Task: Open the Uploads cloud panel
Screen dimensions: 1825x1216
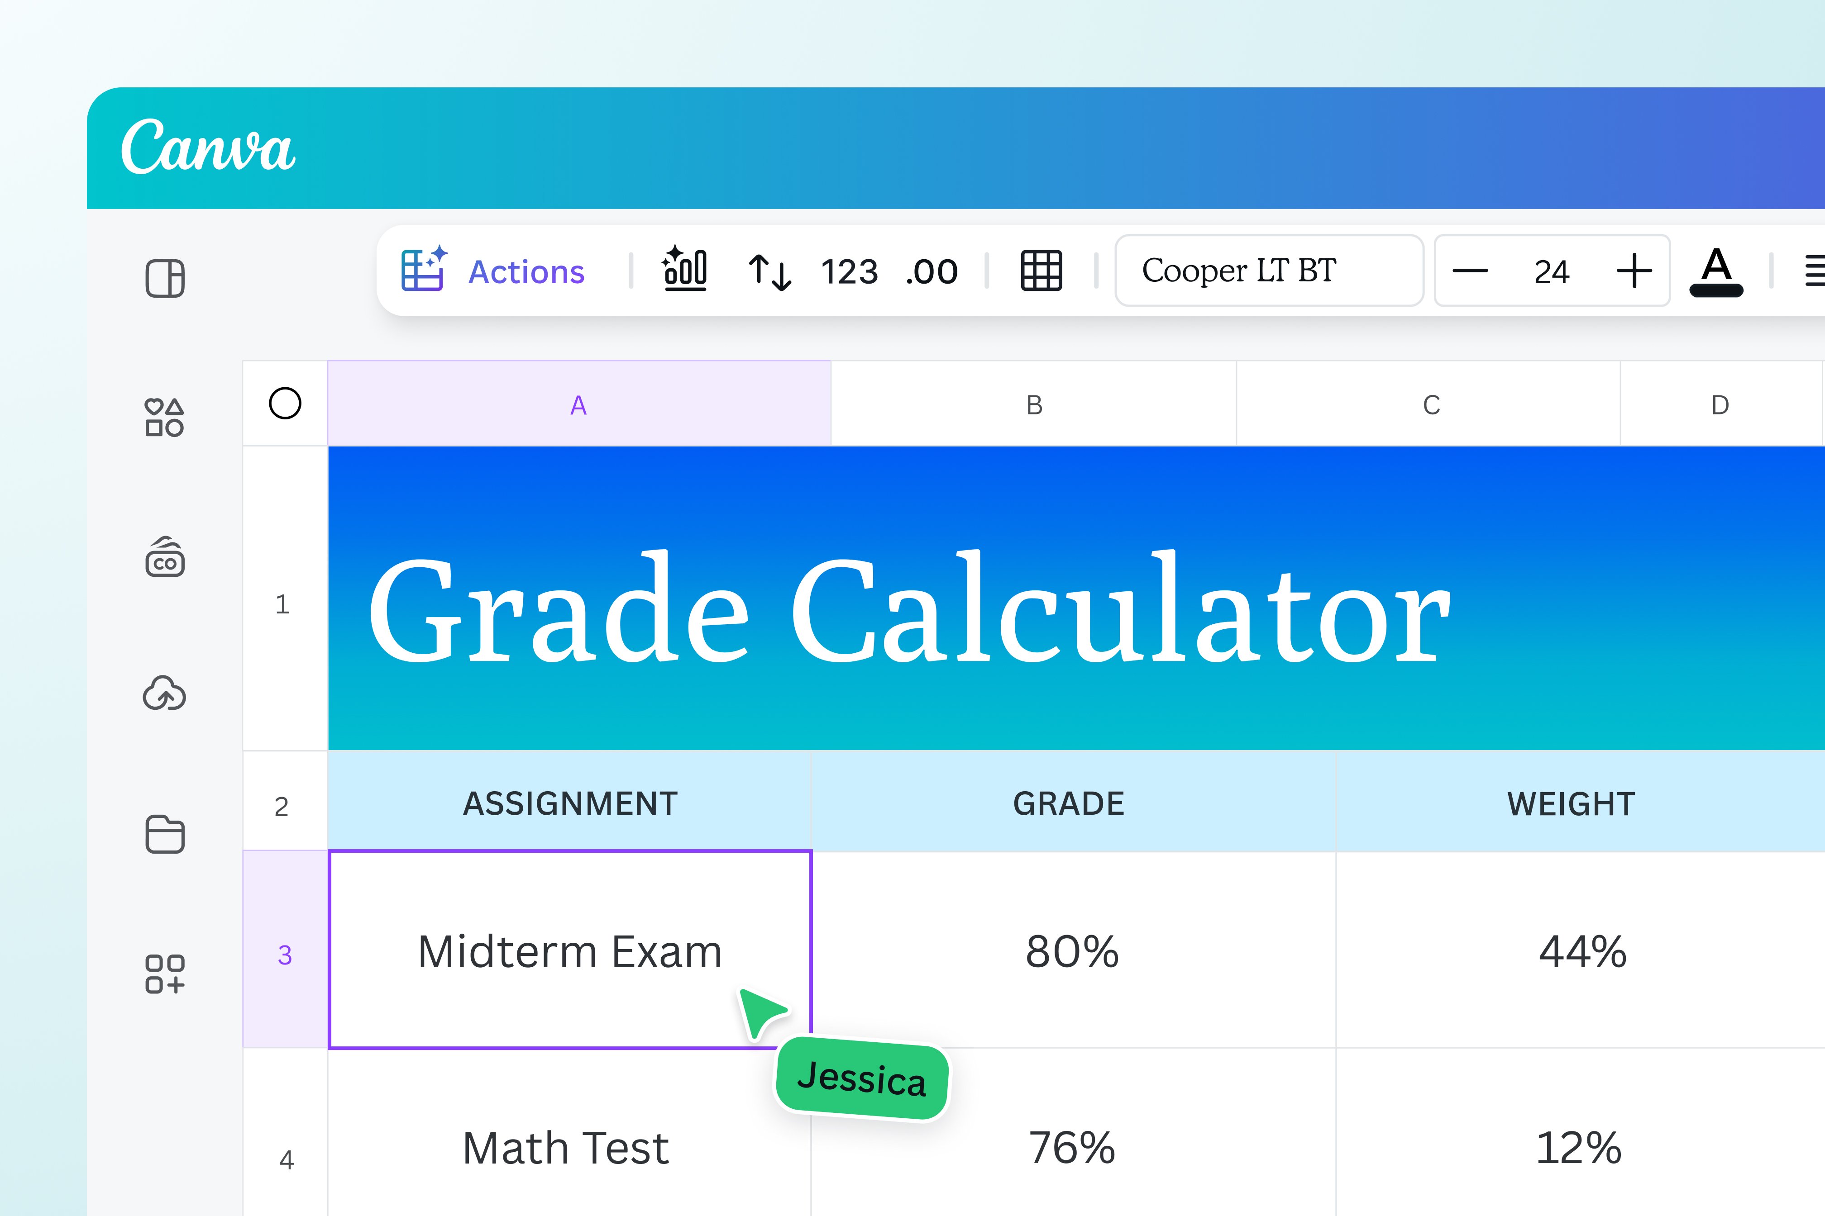Action: (x=164, y=694)
